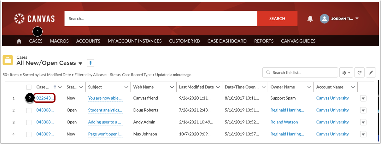Click the red Search button

pyautogui.click(x=277, y=19)
